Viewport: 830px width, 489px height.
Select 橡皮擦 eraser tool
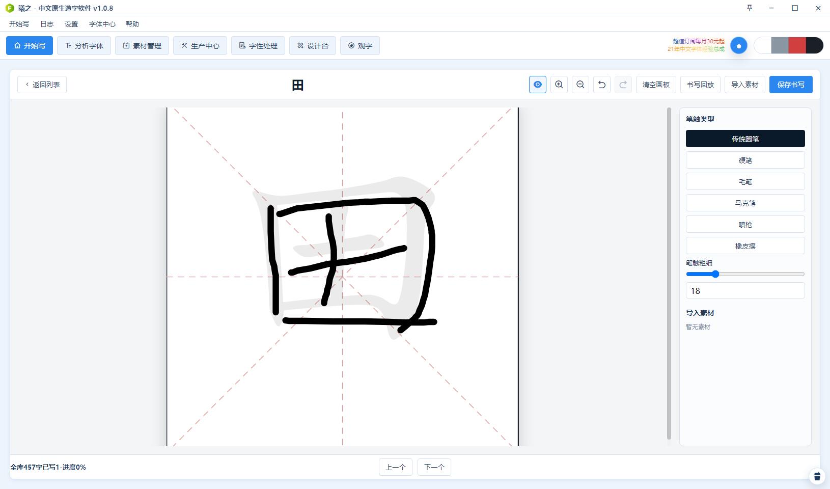(x=745, y=246)
